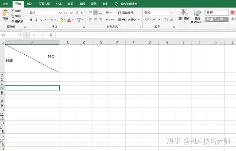Apply comma style number format
This screenshot has width=236, height=151.
coord(159,20)
